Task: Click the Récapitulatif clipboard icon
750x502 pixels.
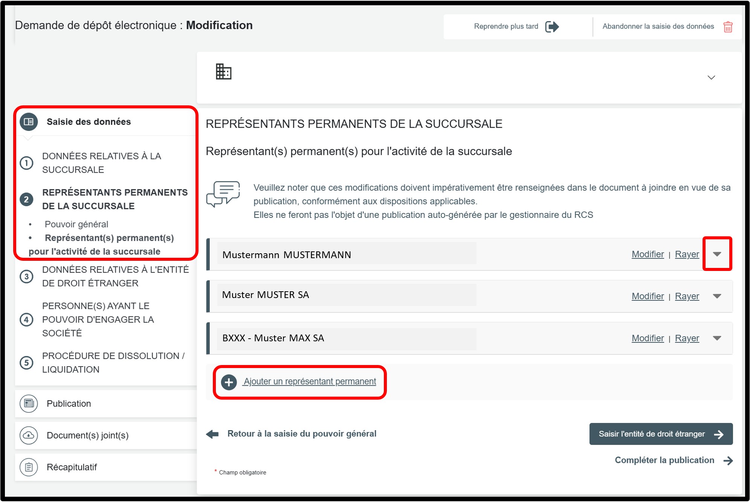Action: coord(29,467)
